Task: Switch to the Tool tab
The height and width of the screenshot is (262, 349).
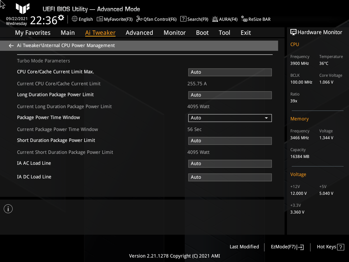Action: tap(224, 33)
